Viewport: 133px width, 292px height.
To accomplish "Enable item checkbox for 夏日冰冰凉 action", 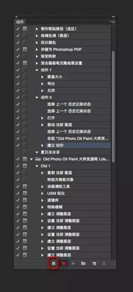I will click(x=18, y=152).
